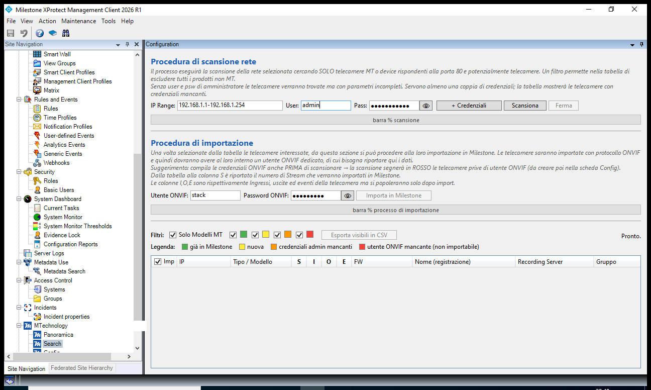Switch to Federated Site Hierarchy tab
Viewport: 651px width, 390px height.
click(x=82, y=368)
